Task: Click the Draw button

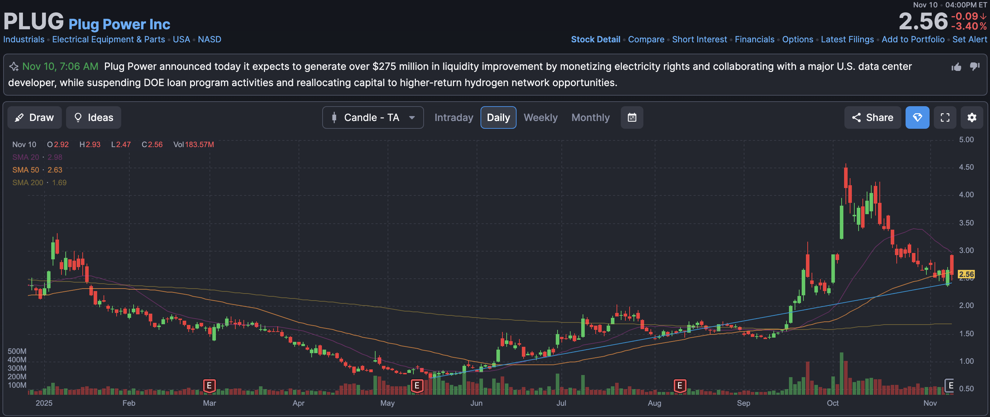Action: click(35, 117)
